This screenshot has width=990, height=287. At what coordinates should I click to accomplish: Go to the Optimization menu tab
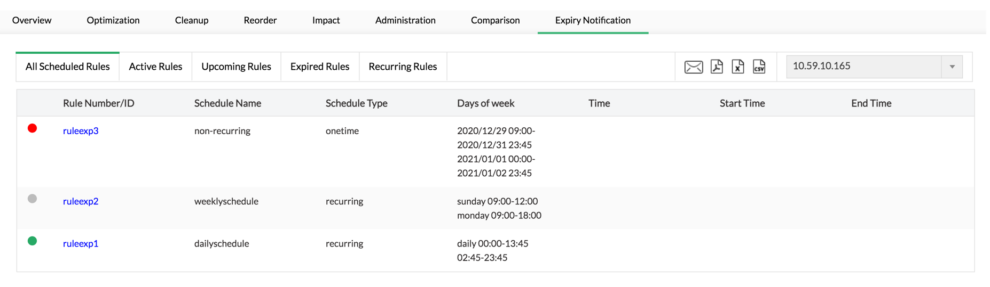(113, 20)
